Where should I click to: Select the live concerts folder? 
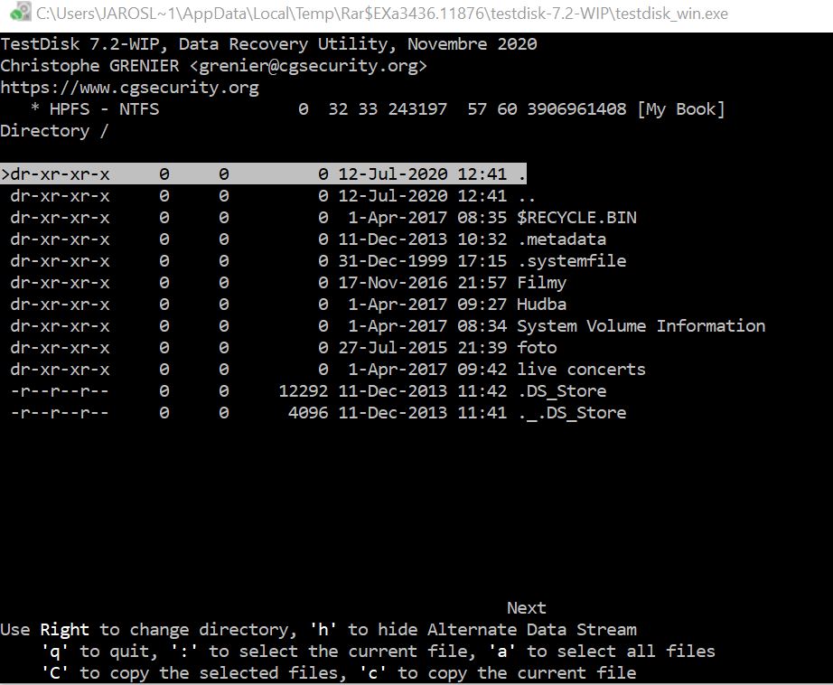[581, 370]
